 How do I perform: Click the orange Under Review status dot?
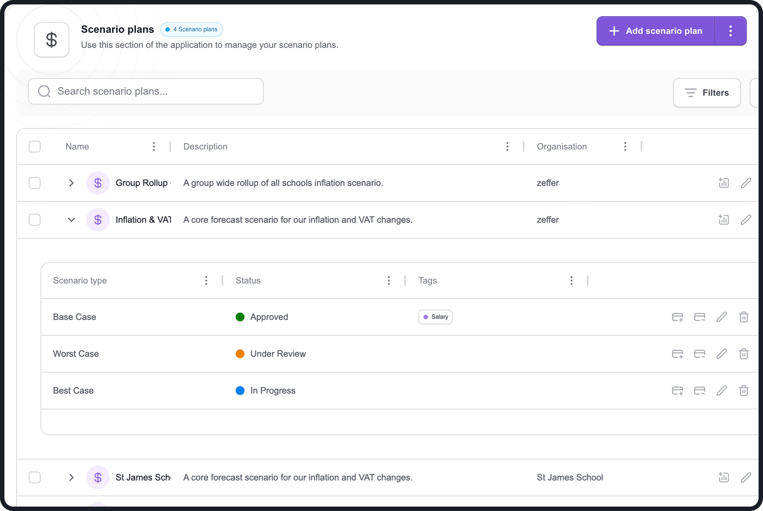pyautogui.click(x=240, y=354)
